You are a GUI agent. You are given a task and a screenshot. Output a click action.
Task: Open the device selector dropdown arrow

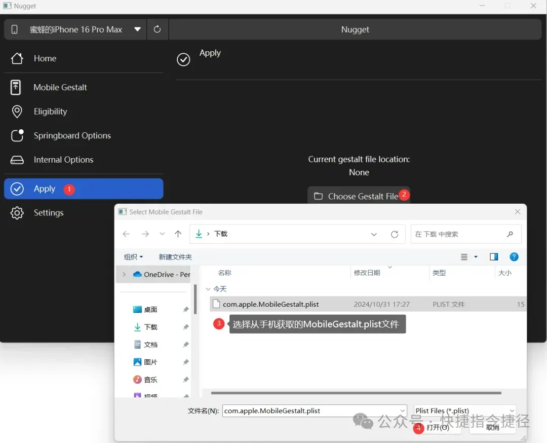(137, 29)
